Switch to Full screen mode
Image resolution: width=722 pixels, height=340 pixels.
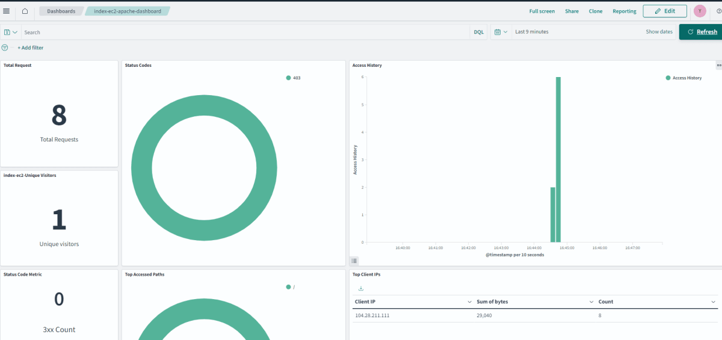(x=542, y=11)
